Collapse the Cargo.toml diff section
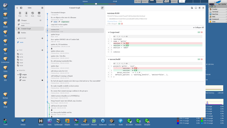Screen dimensions: 227x128 click(109, 32)
